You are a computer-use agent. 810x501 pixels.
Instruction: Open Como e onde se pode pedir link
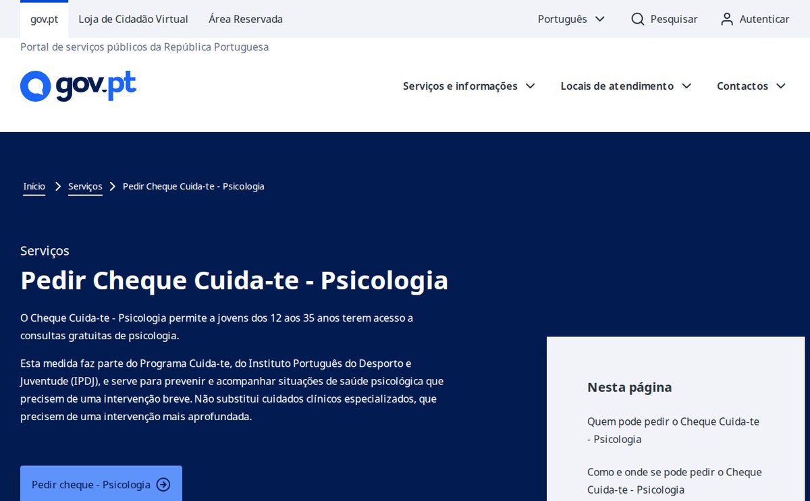pyautogui.click(x=674, y=481)
